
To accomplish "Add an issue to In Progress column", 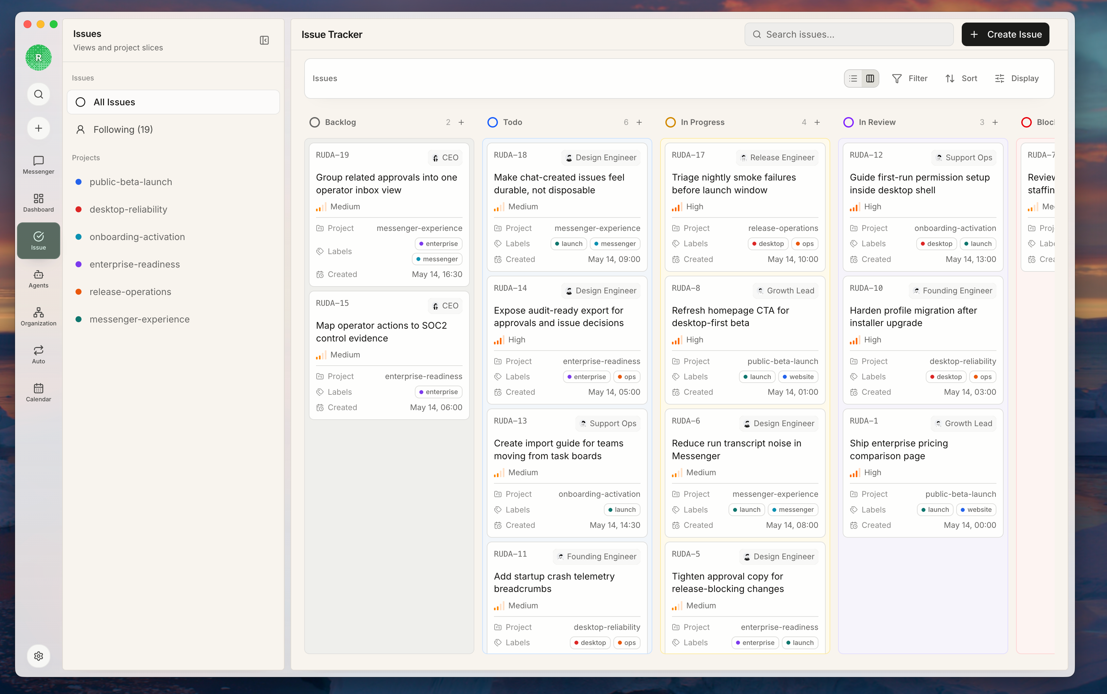I will pyautogui.click(x=817, y=122).
